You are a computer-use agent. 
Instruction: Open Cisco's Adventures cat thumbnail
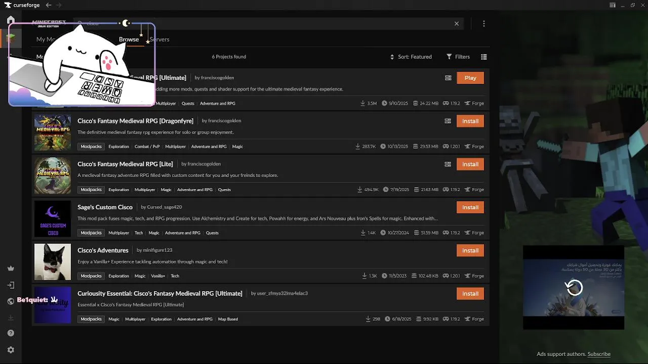(53, 262)
